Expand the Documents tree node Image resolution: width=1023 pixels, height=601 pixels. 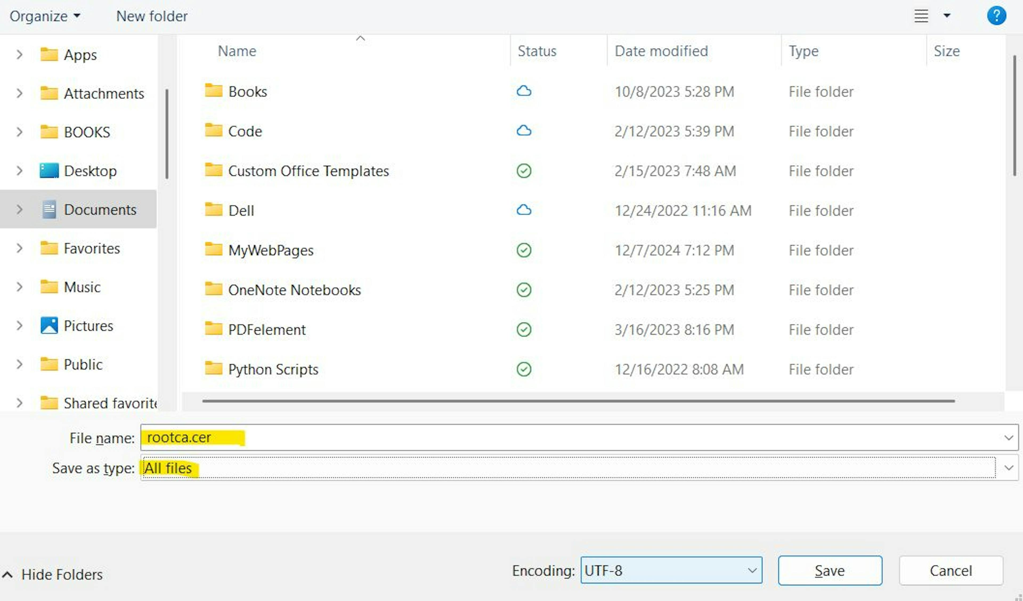click(19, 210)
